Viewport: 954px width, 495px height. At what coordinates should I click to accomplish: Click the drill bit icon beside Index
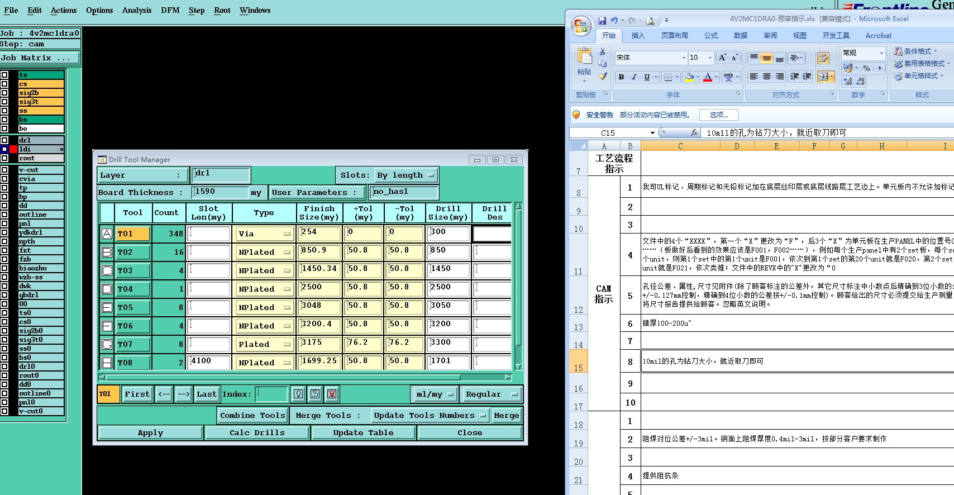pyautogui.click(x=298, y=394)
